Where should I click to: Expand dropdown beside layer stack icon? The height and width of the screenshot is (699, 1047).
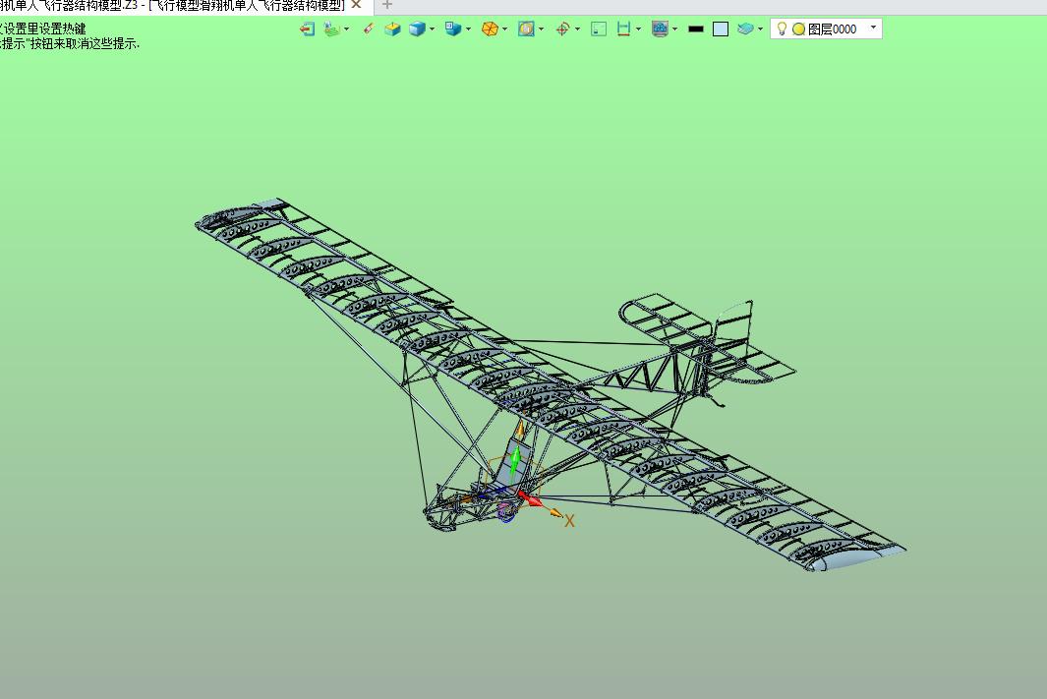(761, 29)
